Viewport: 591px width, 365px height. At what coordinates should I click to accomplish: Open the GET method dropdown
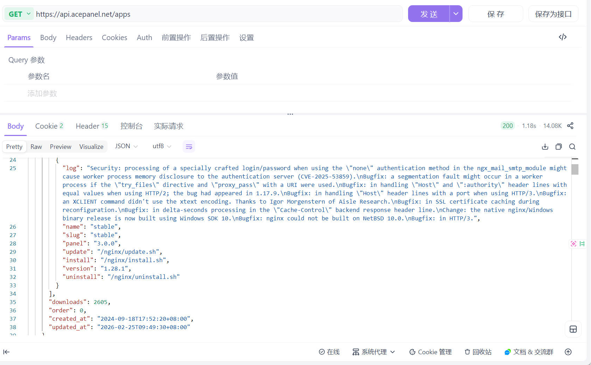[x=19, y=14]
